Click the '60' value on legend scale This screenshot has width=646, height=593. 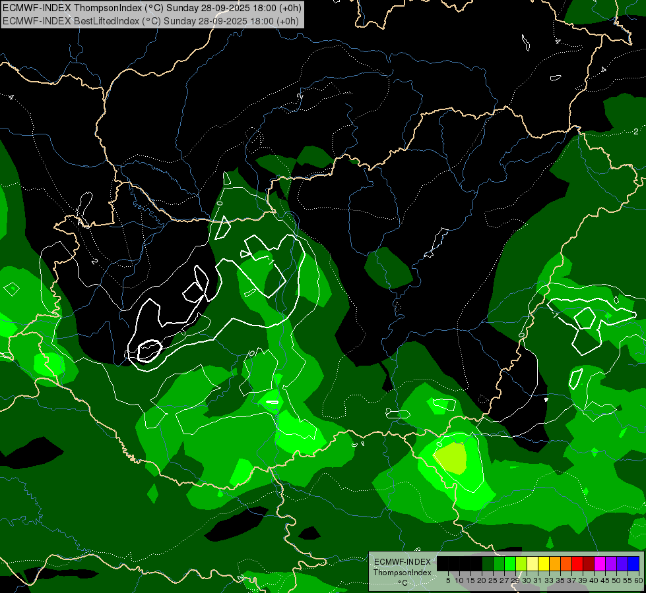[639, 580]
